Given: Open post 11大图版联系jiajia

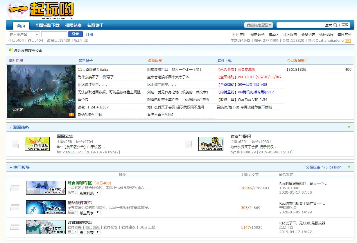Looking at the screenshot, I should click(x=93, y=70).
